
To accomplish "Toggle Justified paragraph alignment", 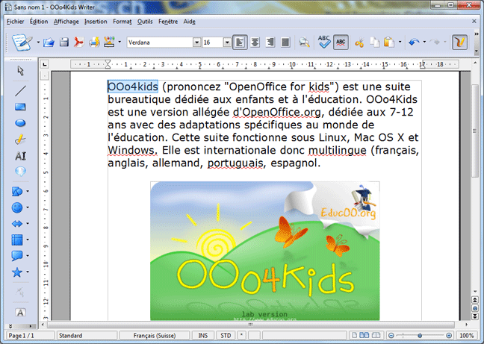I will (285, 43).
